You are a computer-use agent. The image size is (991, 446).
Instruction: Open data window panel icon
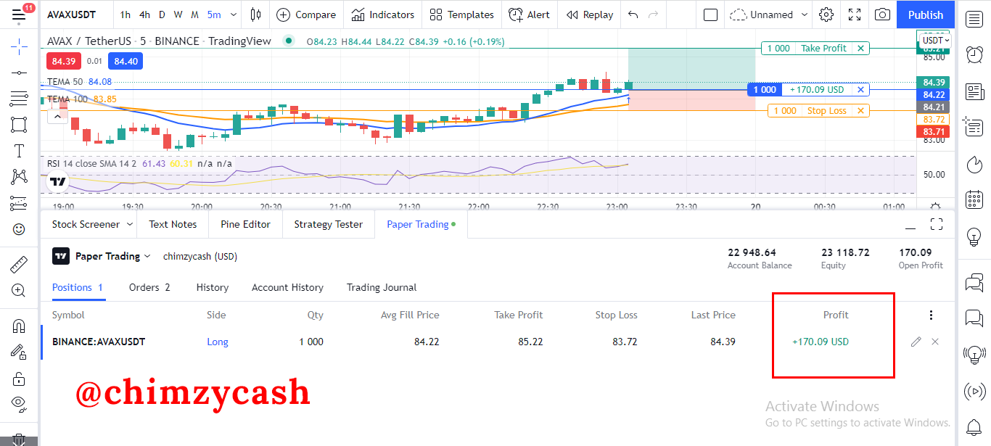(x=974, y=128)
